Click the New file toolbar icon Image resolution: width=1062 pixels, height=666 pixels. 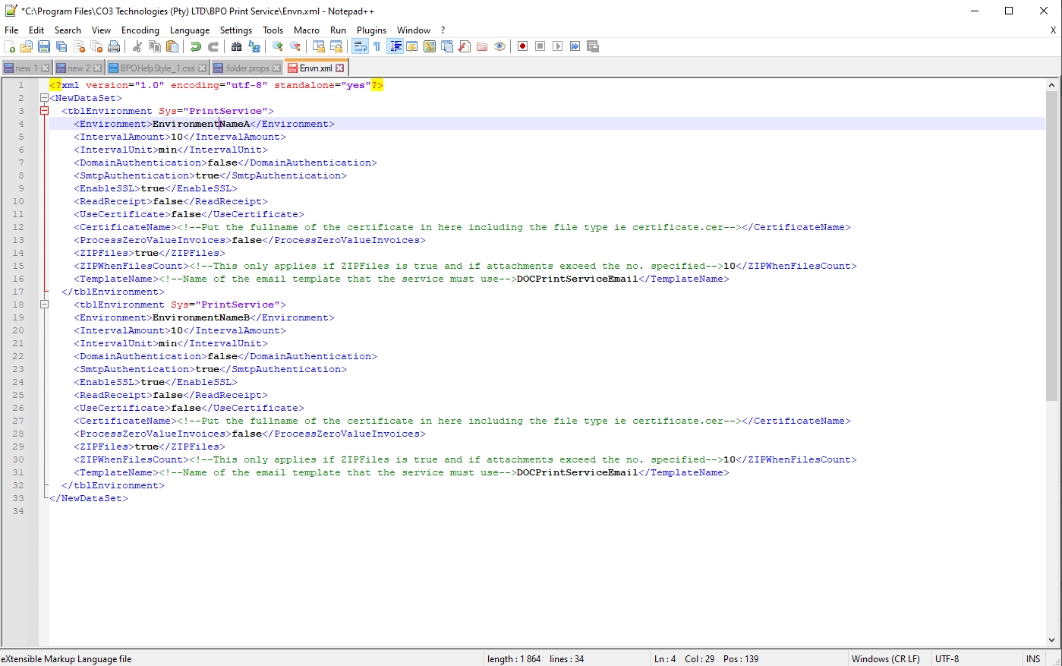(x=9, y=47)
